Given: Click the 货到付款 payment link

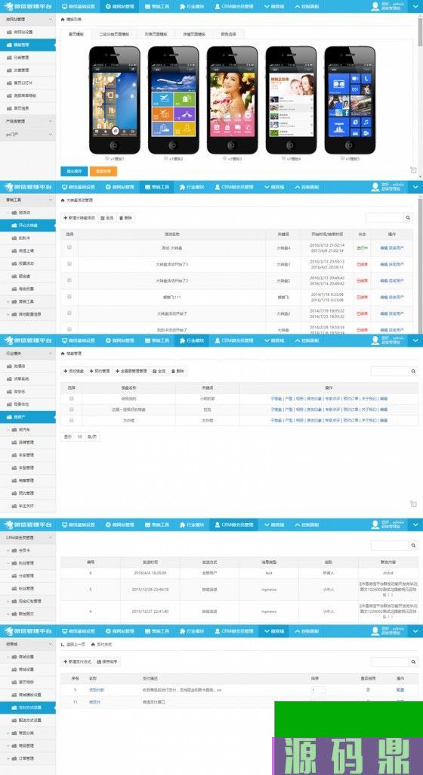Looking at the screenshot, I should [97, 689].
